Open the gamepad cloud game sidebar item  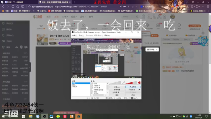[x=3, y=41]
